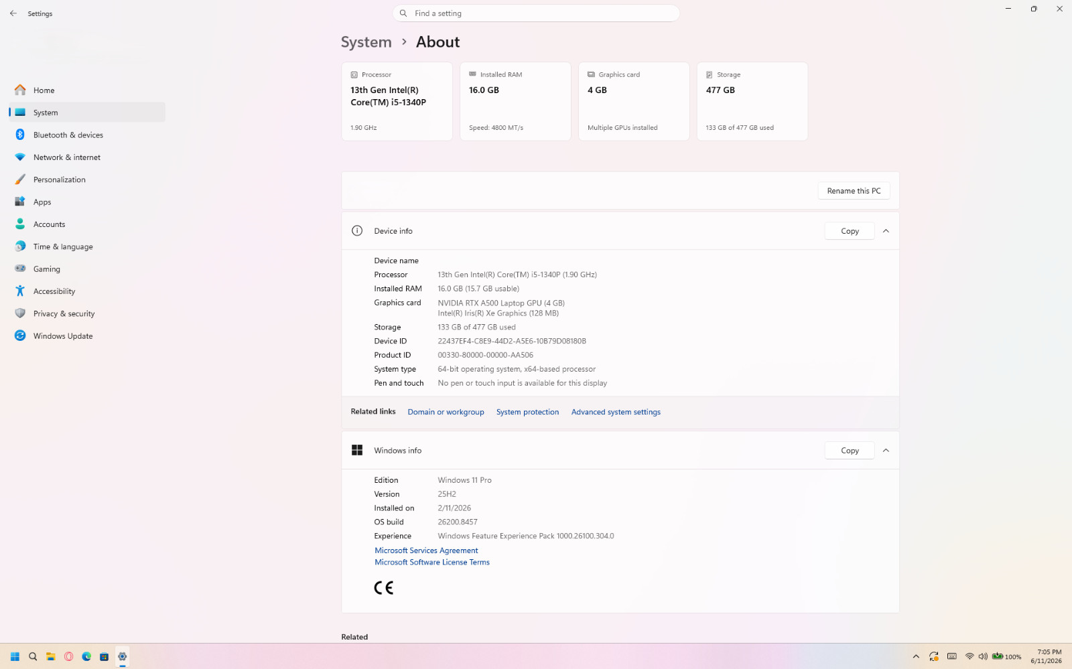Click the Windows logo beside Windows info
Image resolution: width=1072 pixels, height=669 pixels.
[x=357, y=451]
